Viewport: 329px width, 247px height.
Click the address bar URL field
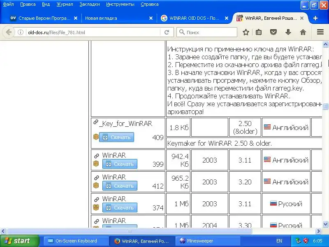[93, 33]
